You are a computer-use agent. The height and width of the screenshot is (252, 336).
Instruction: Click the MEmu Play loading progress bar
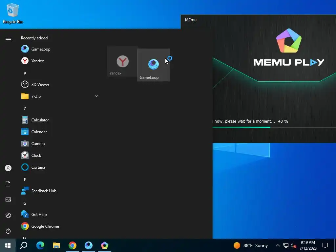pos(274,127)
